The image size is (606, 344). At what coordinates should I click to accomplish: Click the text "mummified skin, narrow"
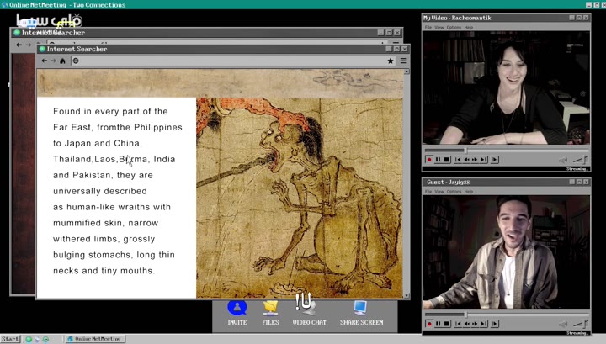point(105,223)
